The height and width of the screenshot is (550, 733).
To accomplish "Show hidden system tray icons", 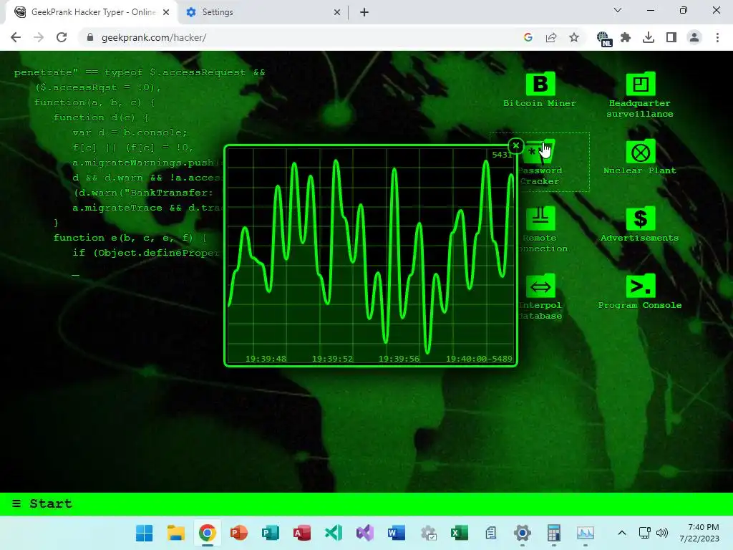I will coord(622,533).
